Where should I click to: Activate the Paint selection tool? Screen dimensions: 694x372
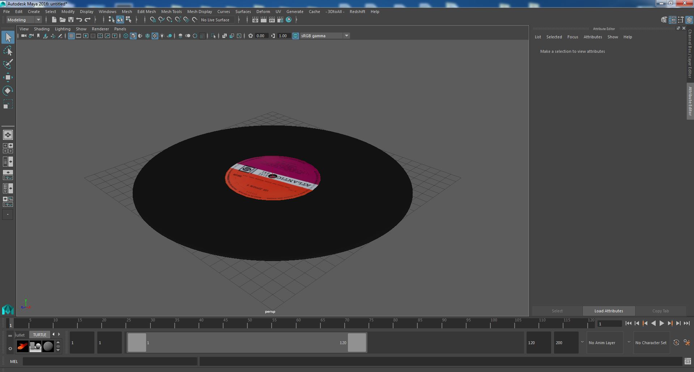coord(8,64)
